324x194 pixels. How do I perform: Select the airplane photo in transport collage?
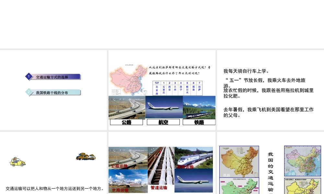click(194, 181)
